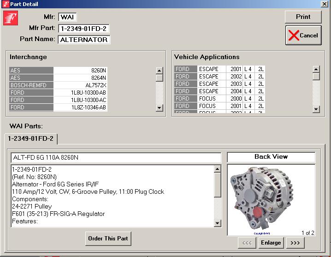Image resolution: width=331 pixels, height=257 pixels.
Task: Click Vehicle Applications scrollbar thumb
Action: coord(316,77)
